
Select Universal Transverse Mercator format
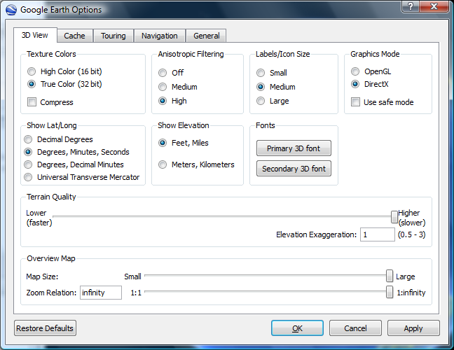(81, 177)
